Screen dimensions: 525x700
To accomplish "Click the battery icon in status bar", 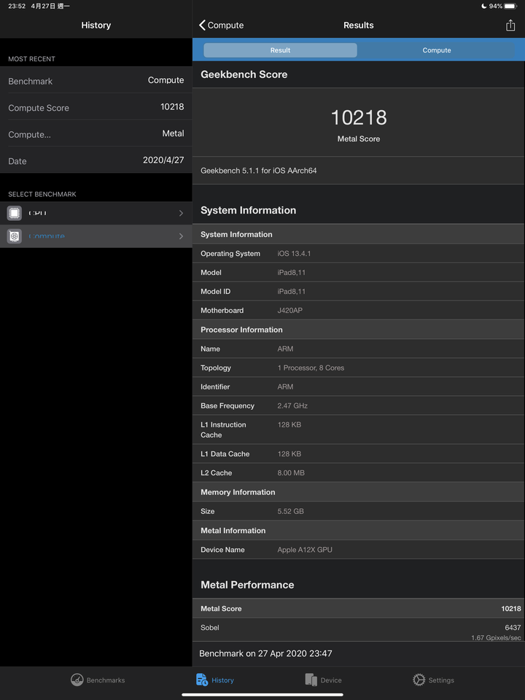I will point(510,7).
